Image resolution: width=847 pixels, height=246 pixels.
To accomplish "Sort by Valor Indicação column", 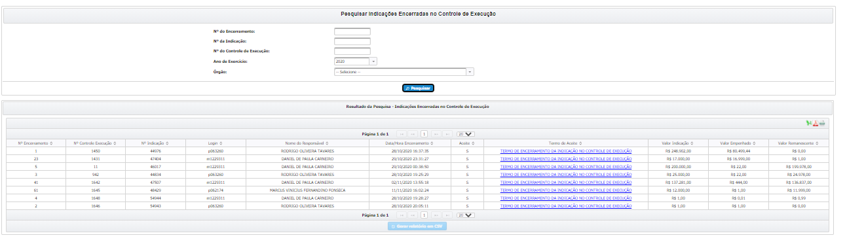I will (x=678, y=143).
